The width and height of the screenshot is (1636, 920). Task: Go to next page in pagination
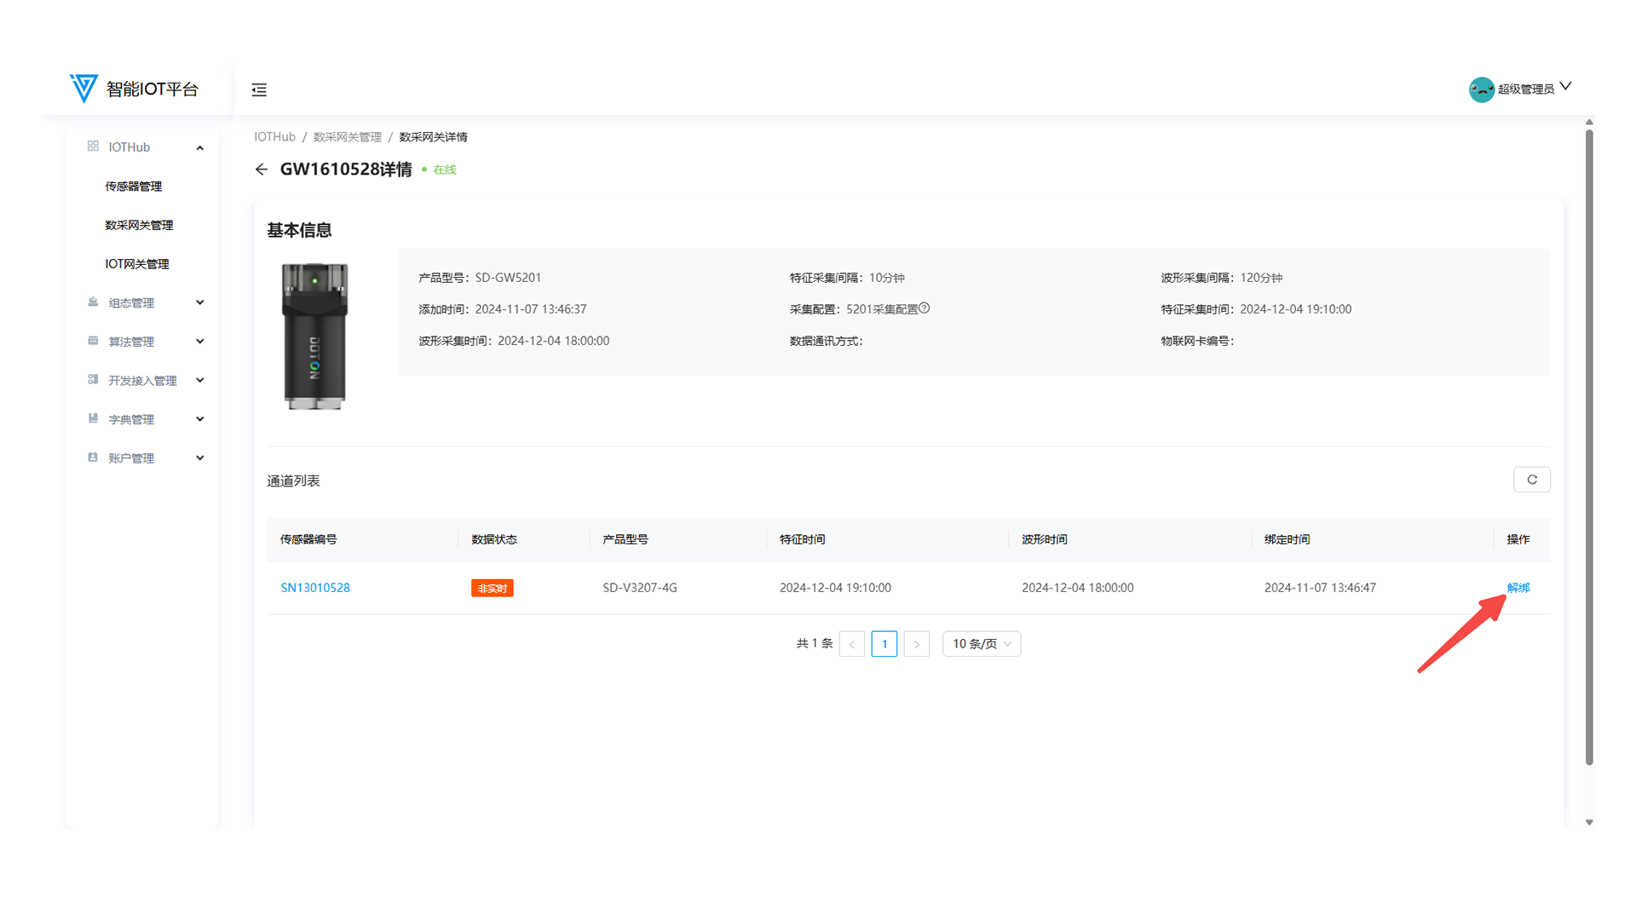(x=917, y=644)
